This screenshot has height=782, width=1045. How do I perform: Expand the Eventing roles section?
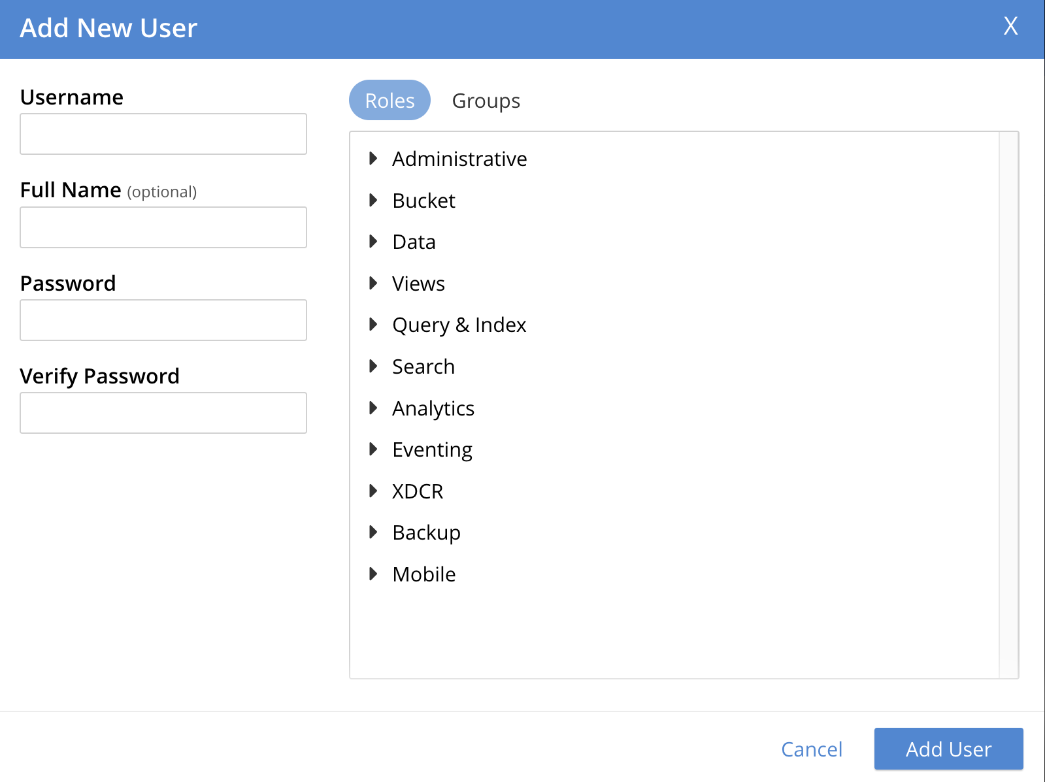[x=374, y=449]
